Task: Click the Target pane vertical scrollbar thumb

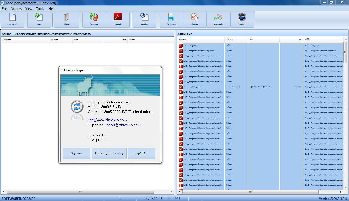Action: click(345, 52)
